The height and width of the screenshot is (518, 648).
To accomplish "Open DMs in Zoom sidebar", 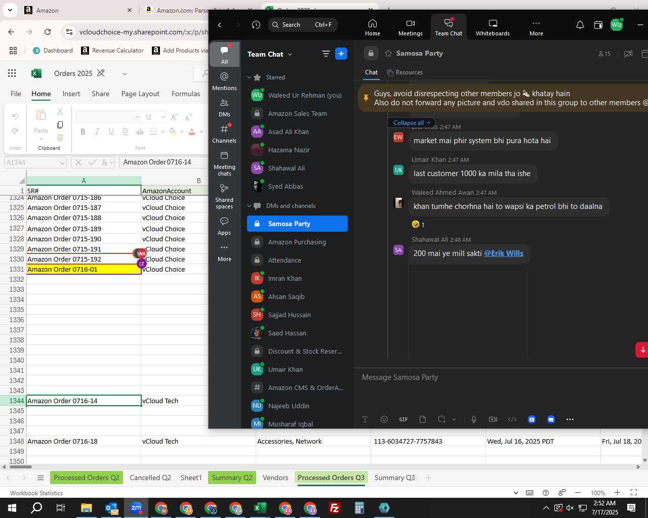I will tap(224, 108).
